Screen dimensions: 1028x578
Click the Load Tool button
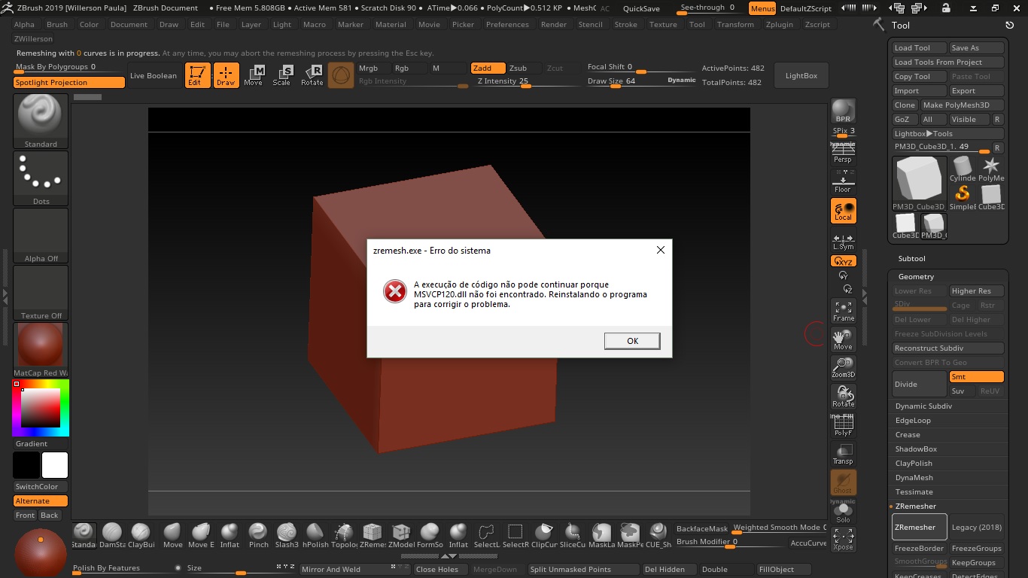918,47
